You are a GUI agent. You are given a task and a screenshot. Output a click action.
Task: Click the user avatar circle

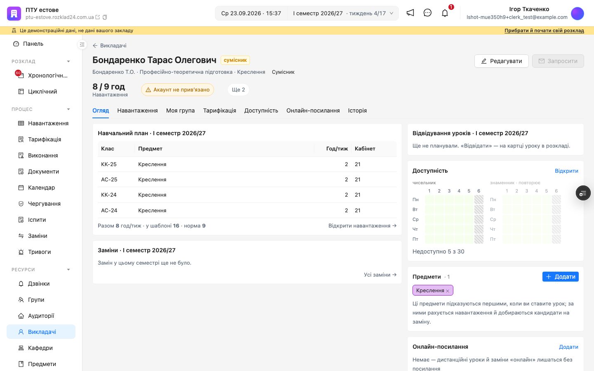[577, 13]
